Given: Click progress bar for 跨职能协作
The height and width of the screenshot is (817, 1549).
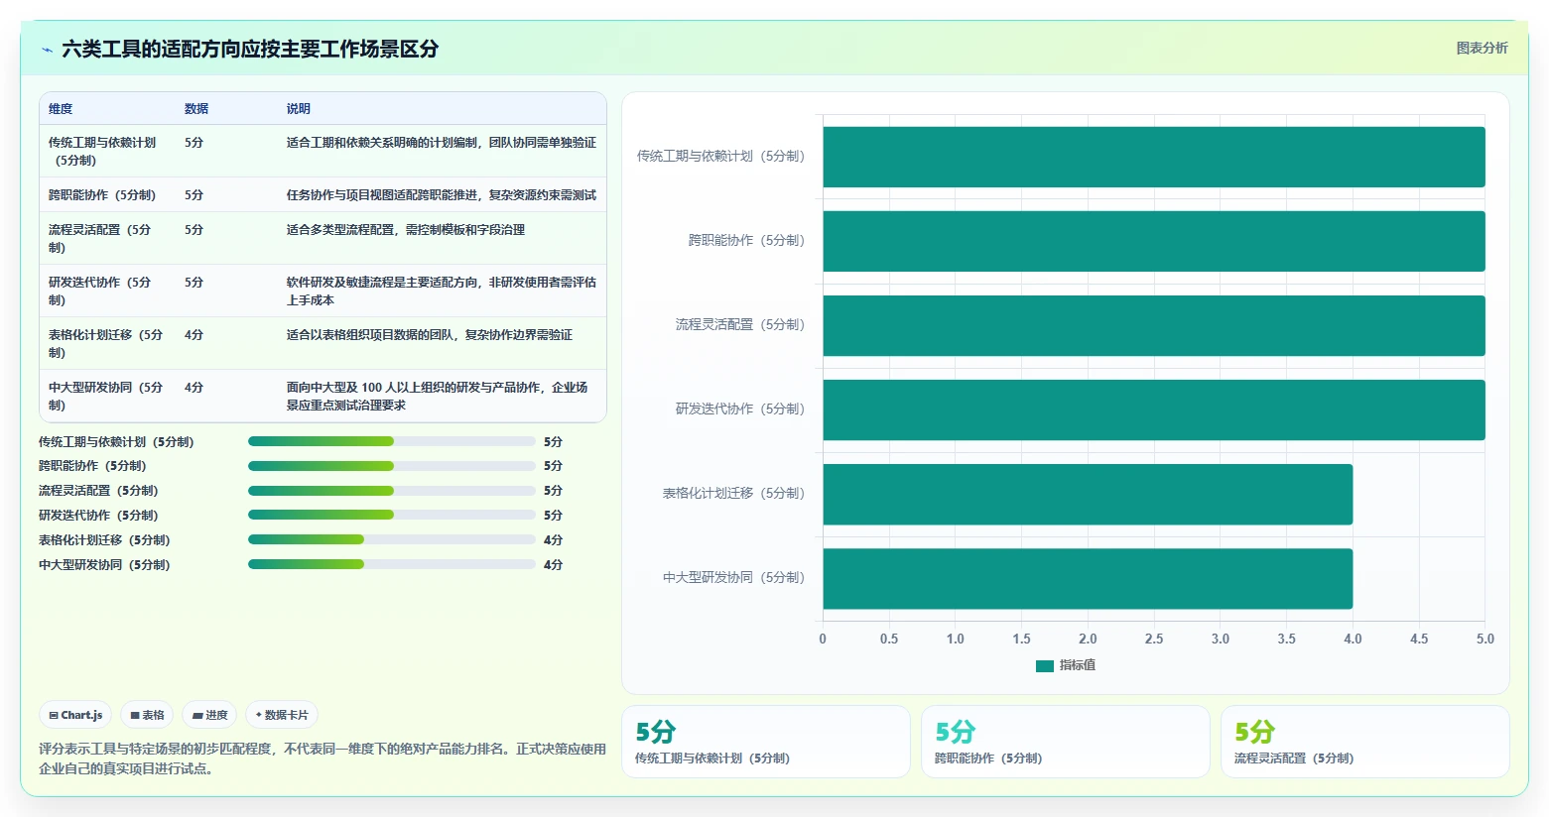Looking at the screenshot, I should [391, 466].
